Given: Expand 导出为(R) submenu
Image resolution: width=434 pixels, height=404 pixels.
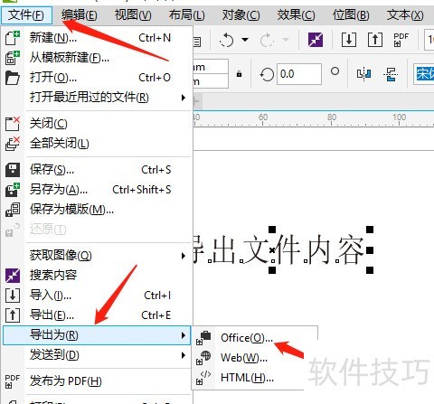Looking at the screenshot, I should pos(97,335).
